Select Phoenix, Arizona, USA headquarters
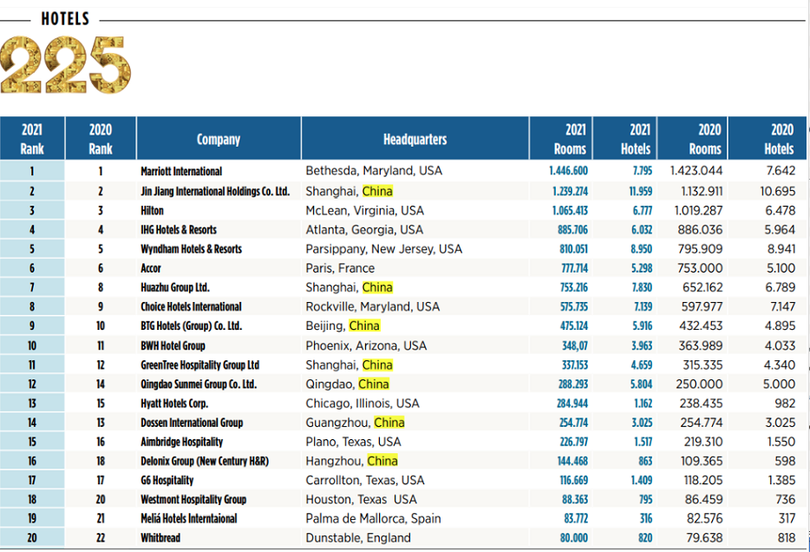This screenshot has width=810, height=552. point(366,345)
